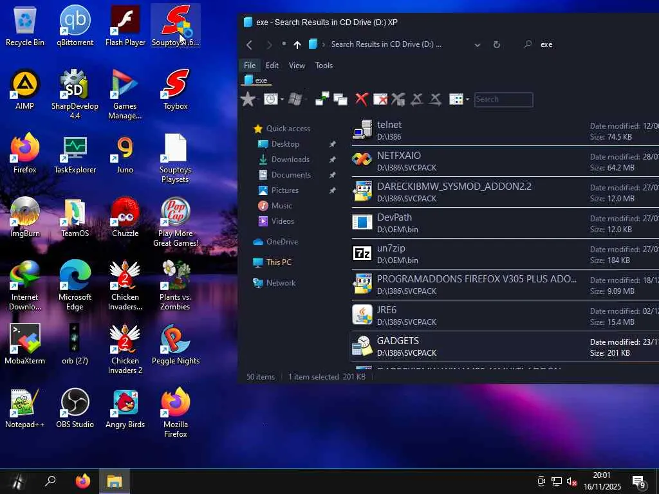Image resolution: width=659 pixels, height=494 pixels.
Task: Click the red X delete toolbar icon
Action: pos(361,100)
